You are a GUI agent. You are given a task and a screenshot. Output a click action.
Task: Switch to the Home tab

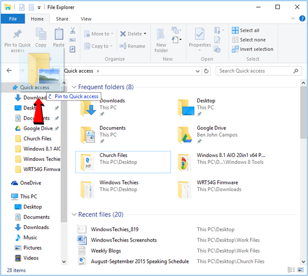coord(37,19)
